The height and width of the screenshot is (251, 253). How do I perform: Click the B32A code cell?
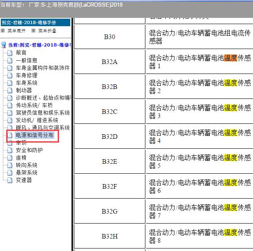point(110,62)
